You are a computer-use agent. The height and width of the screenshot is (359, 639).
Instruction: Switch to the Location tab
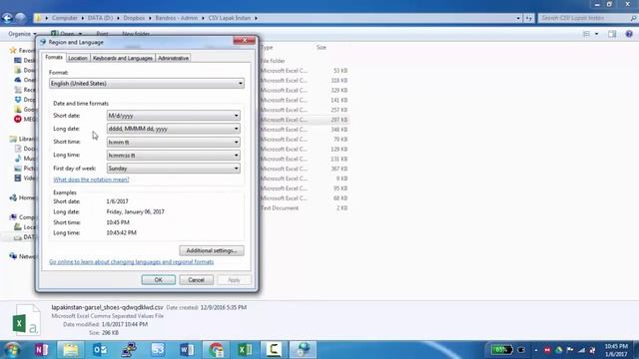click(x=78, y=58)
